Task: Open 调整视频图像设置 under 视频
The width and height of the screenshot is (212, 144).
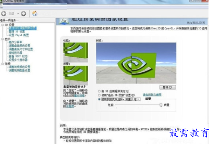Action: click(x=20, y=70)
